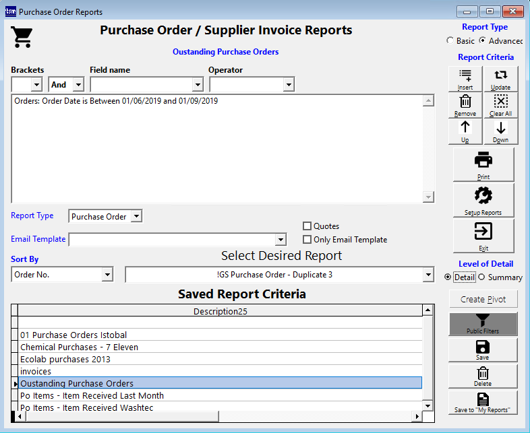Screen dimensions: 530x433
Task: Select the Basic report type radio
Action: click(450, 41)
